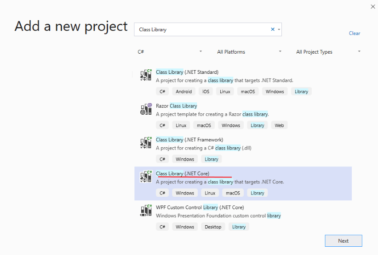Select Razor Class Library template title
The height and width of the screenshot is (255, 378).
click(x=177, y=106)
